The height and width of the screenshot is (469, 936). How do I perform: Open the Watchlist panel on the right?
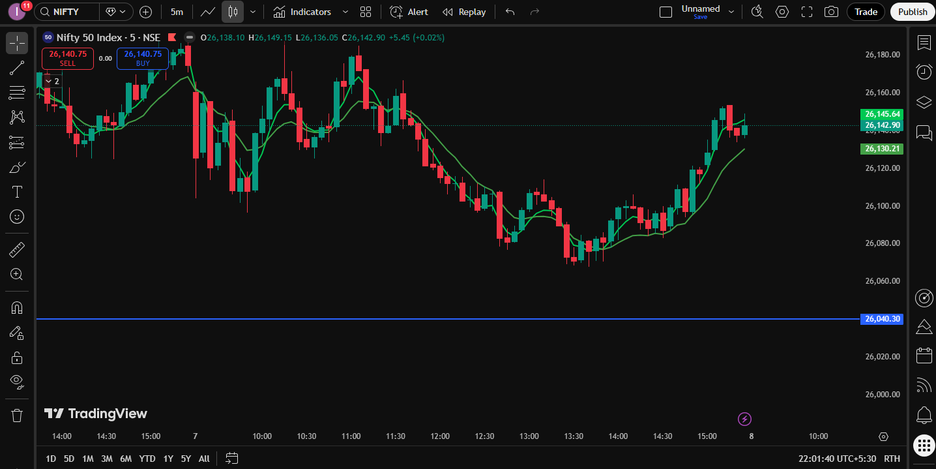click(x=924, y=42)
